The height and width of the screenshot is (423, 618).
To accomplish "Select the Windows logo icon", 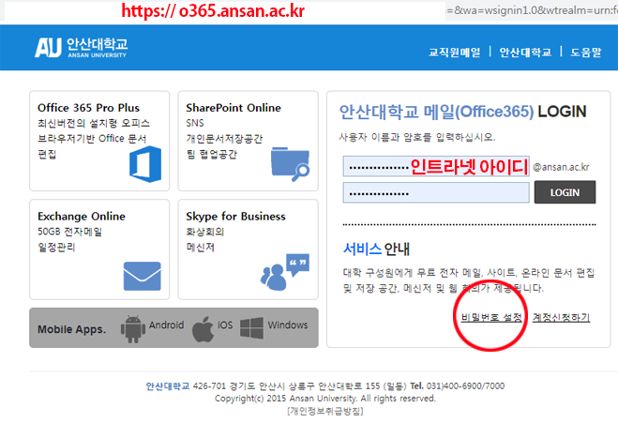I will (x=251, y=328).
